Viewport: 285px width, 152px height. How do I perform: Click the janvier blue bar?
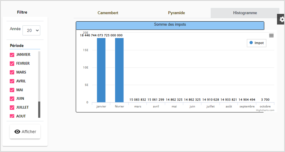[x=101, y=70]
